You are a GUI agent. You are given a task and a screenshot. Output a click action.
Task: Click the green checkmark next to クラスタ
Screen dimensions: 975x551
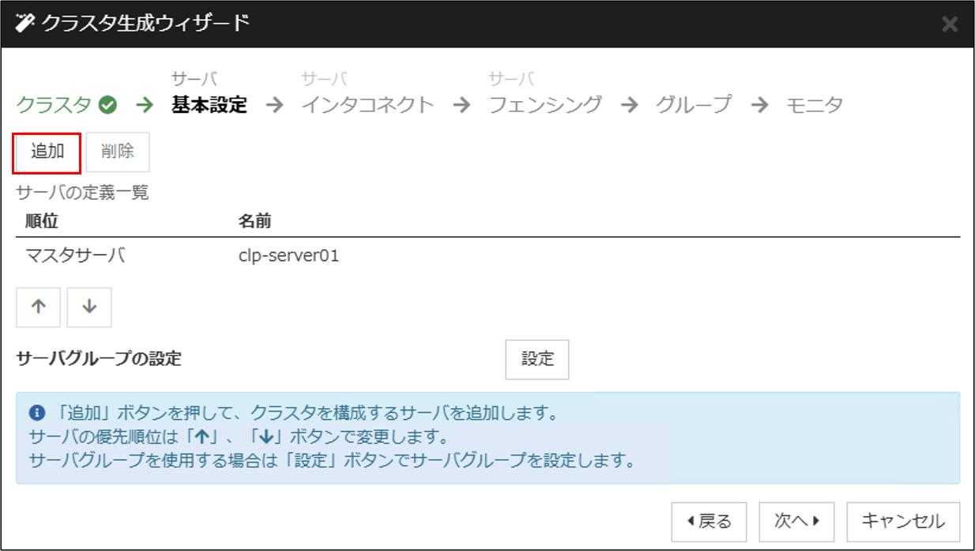[x=109, y=105]
